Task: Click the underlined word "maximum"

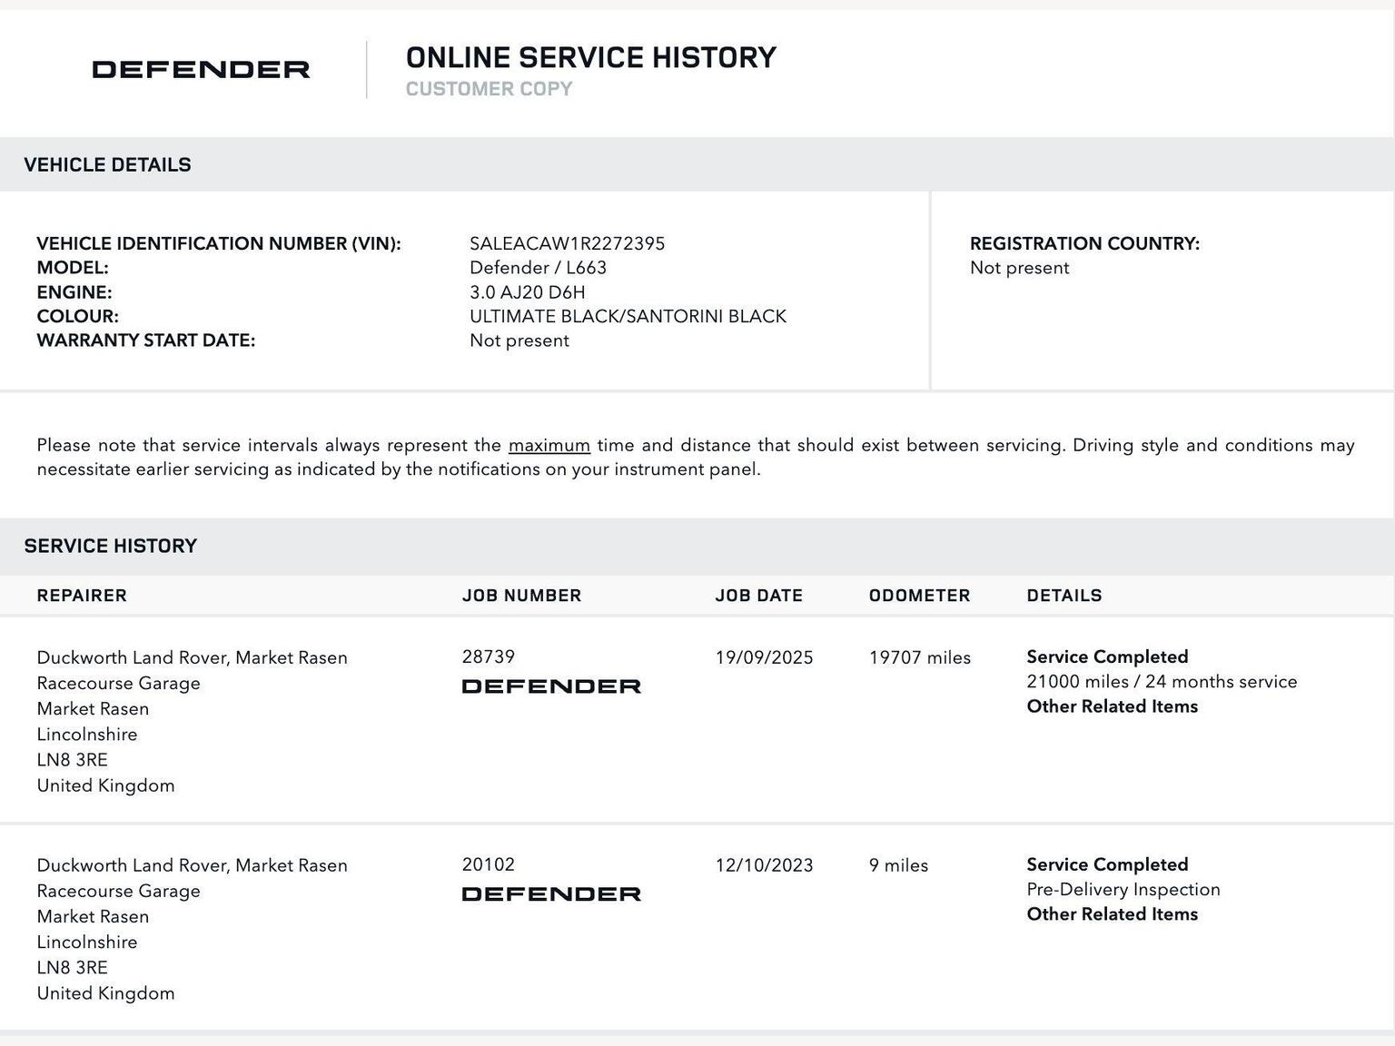Action: click(549, 446)
